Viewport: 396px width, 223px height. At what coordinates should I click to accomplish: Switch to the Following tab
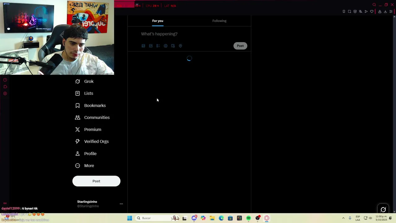point(219,21)
